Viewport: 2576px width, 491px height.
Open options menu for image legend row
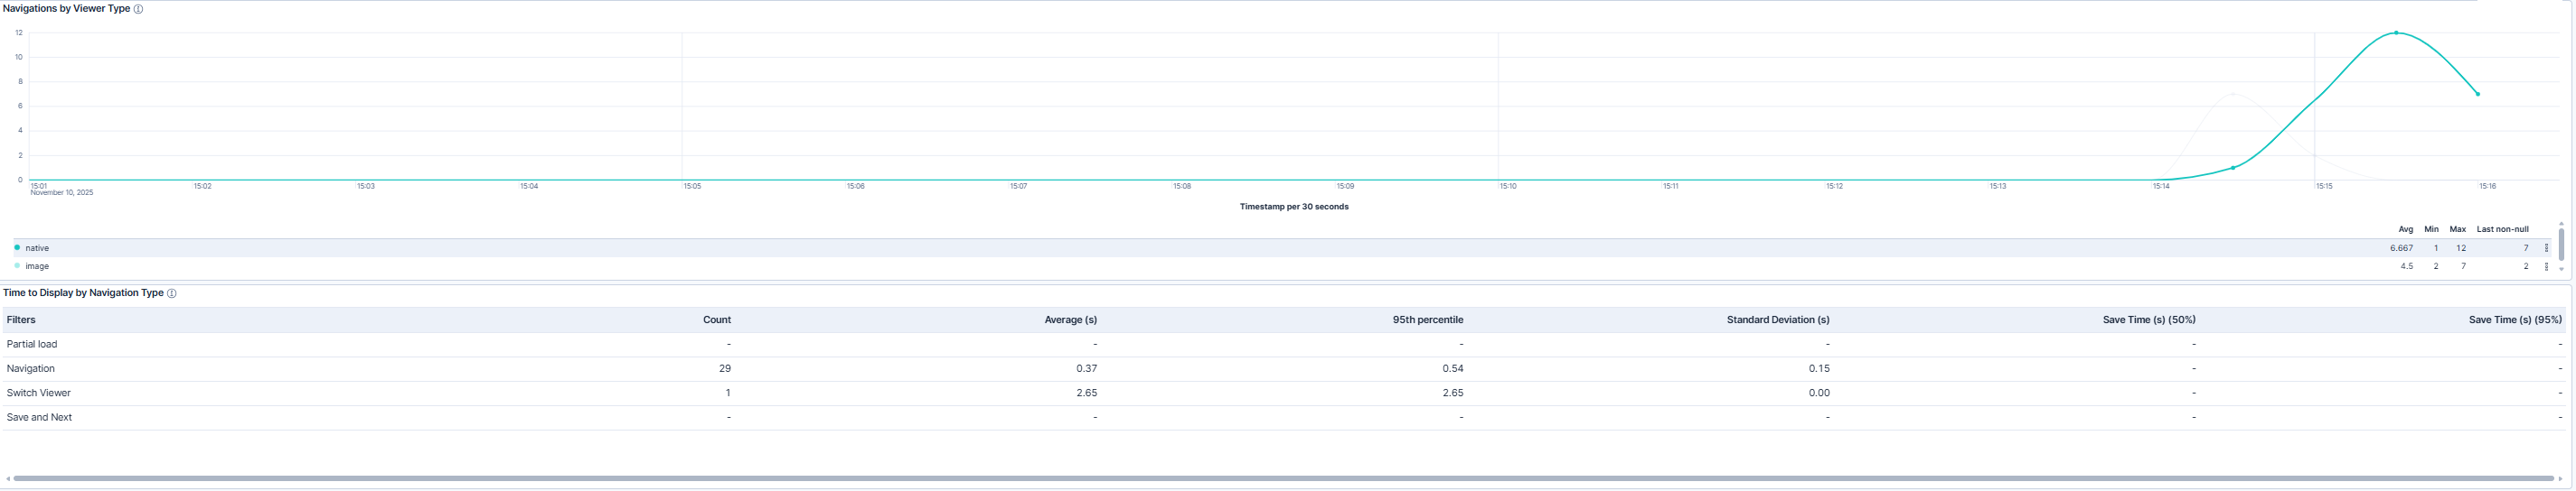pos(2546,266)
